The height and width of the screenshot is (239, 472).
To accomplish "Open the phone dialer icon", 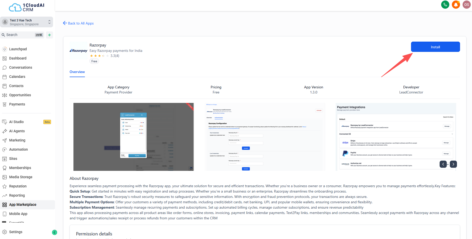I will click(445, 5).
